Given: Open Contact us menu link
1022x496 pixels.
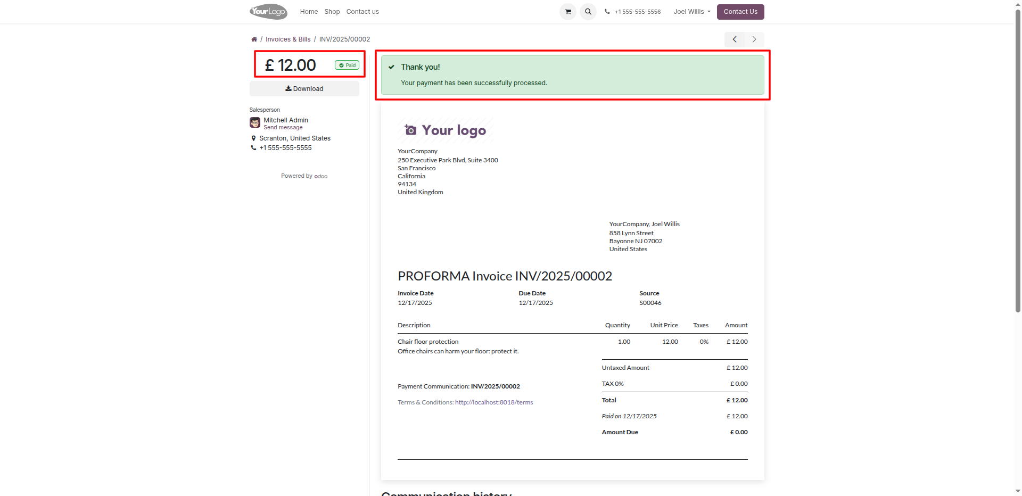Looking at the screenshot, I should [362, 12].
